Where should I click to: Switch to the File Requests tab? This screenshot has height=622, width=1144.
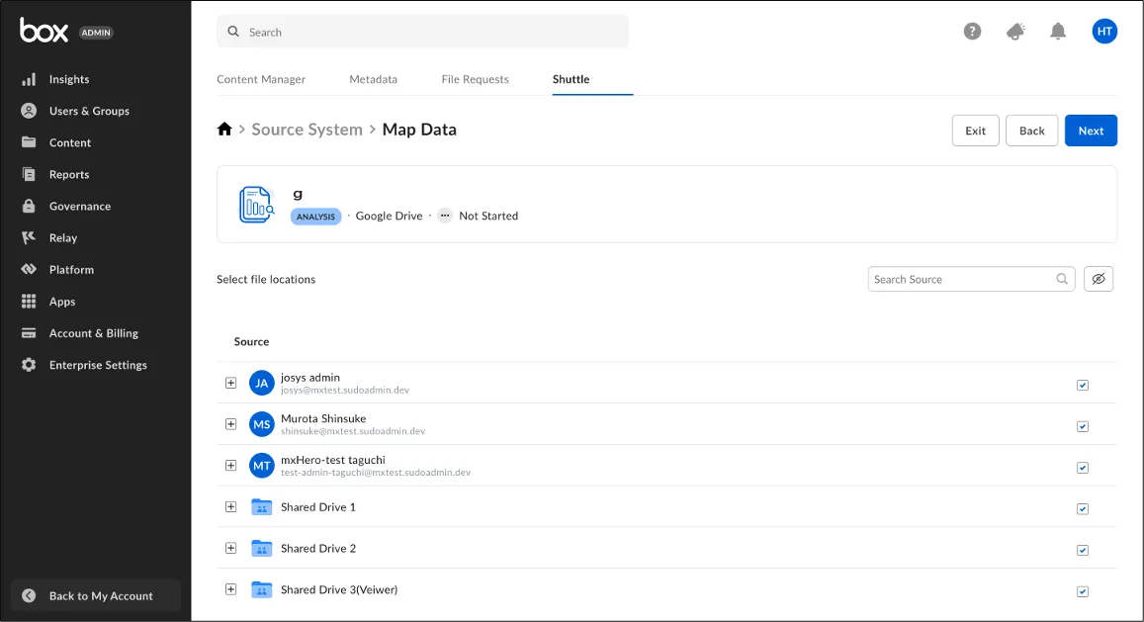[x=475, y=79]
